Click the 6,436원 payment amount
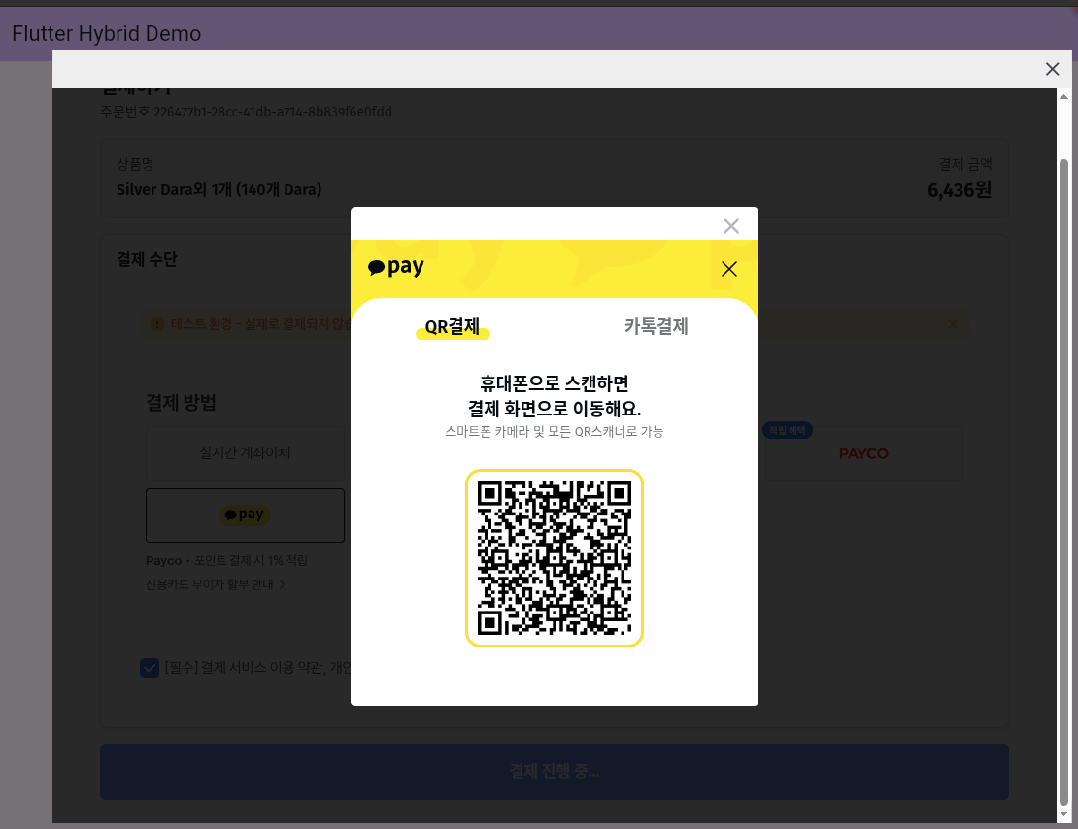Viewport: 1078px width, 829px height. coord(960,190)
